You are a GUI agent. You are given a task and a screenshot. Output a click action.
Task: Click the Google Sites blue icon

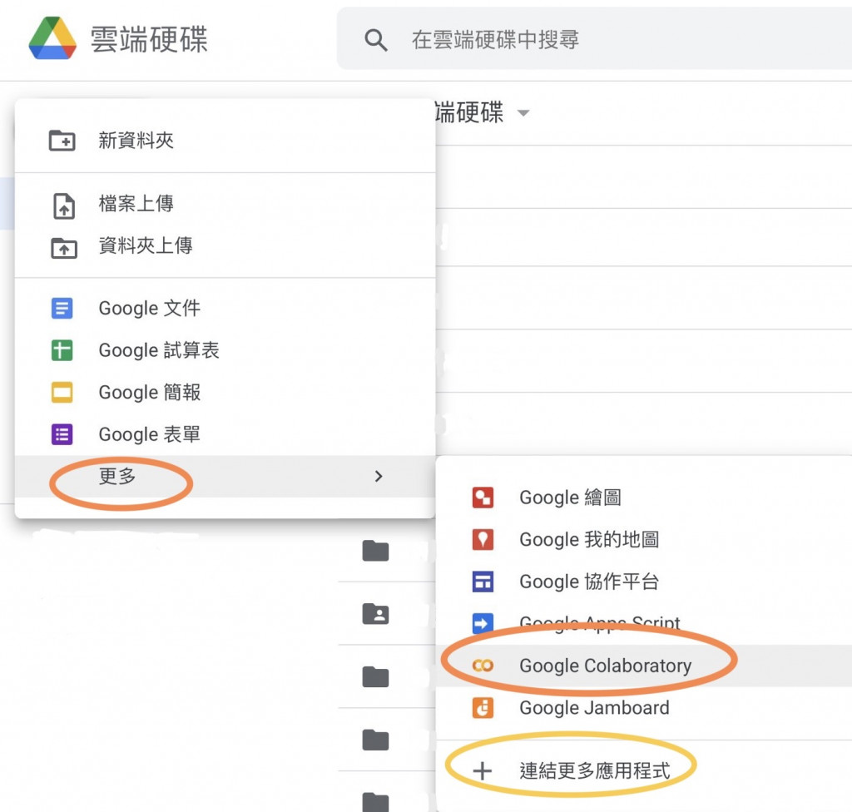point(483,582)
